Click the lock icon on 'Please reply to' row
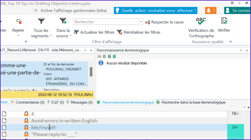The width and height of the screenshot is (251, 140). click(x=26, y=134)
